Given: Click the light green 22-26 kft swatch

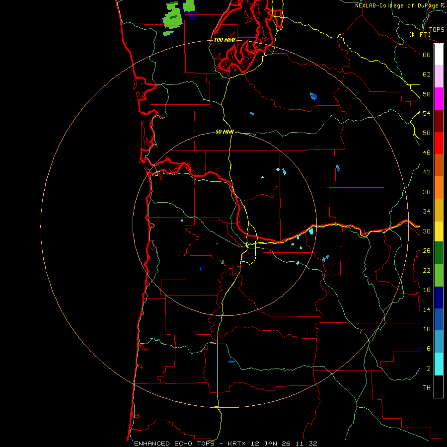Looking at the screenshot, I should [x=439, y=275].
